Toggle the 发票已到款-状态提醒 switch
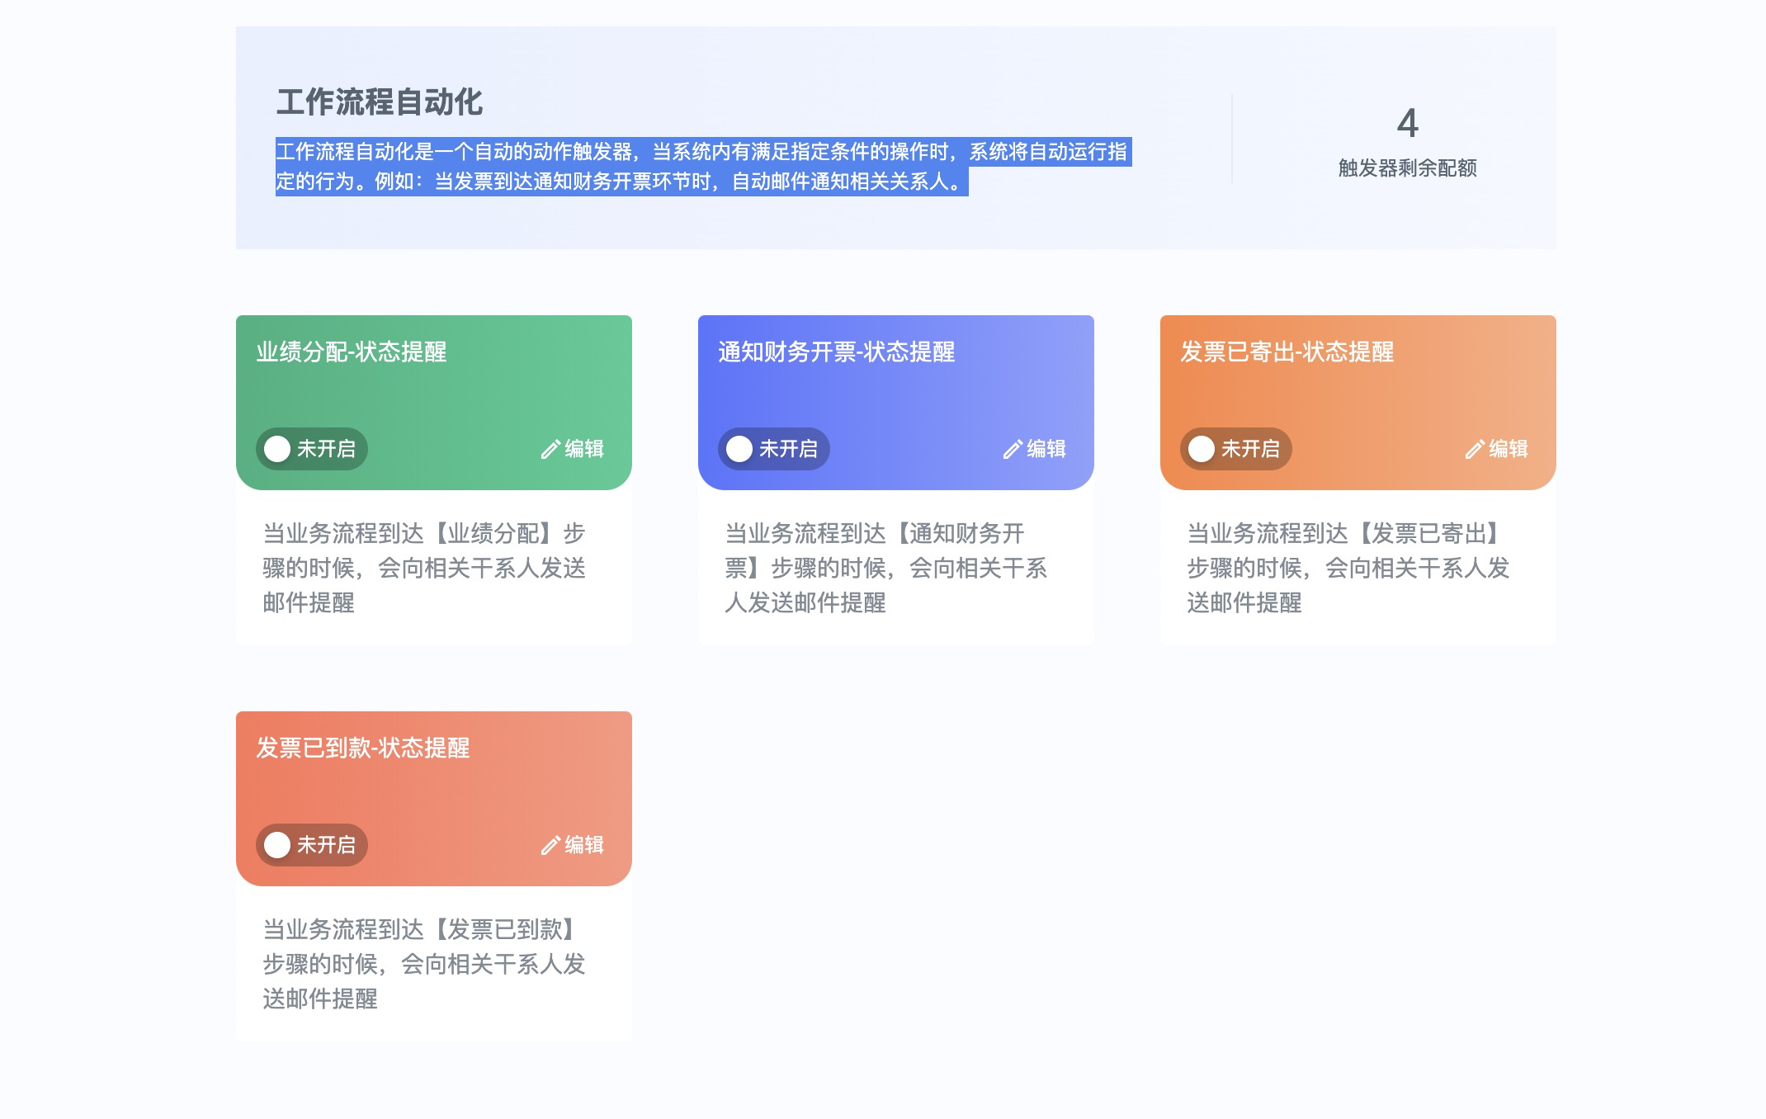Screen dimensions: 1766x1119 tap(312, 845)
